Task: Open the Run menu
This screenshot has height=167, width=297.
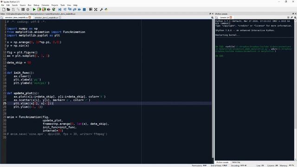Action: coord(30,5)
